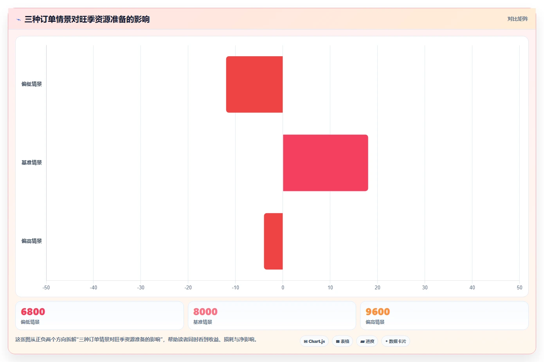Click the 偏低情景 y-axis label
The image size is (544, 362).
(x=32, y=84)
